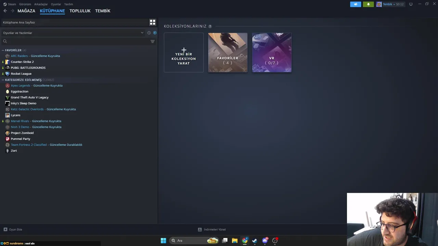The width and height of the screenshot is (438, 246).
Task: Click the Counter-Strike 2 game icon
Action: [x=8, y=62]
